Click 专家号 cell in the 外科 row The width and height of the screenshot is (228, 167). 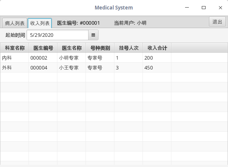[100, 68]
